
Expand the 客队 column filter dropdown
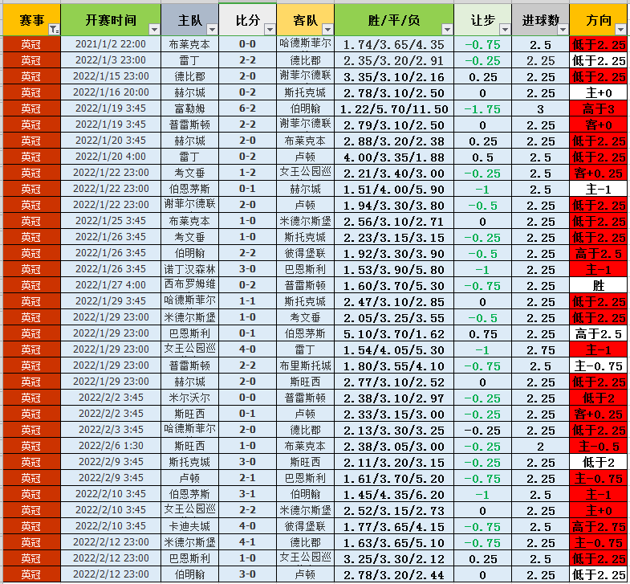[326, 30]
